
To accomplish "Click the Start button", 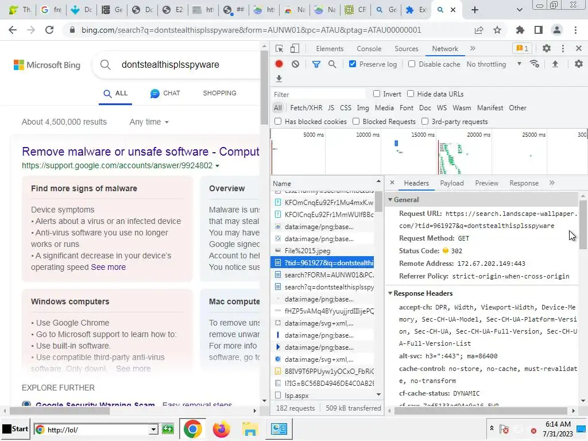I will [x=16, y=429].
